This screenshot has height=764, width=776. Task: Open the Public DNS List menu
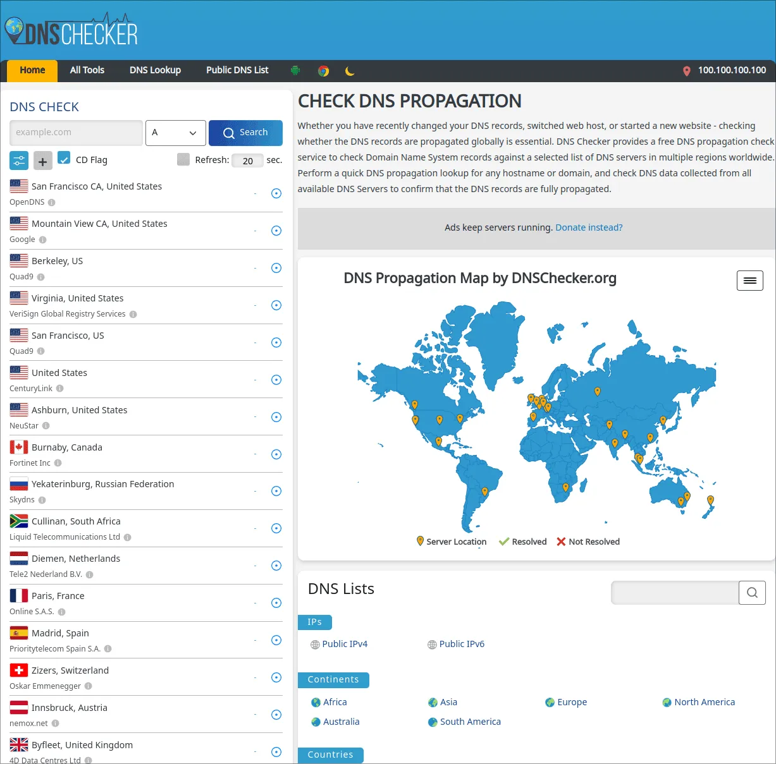[237, 70]
